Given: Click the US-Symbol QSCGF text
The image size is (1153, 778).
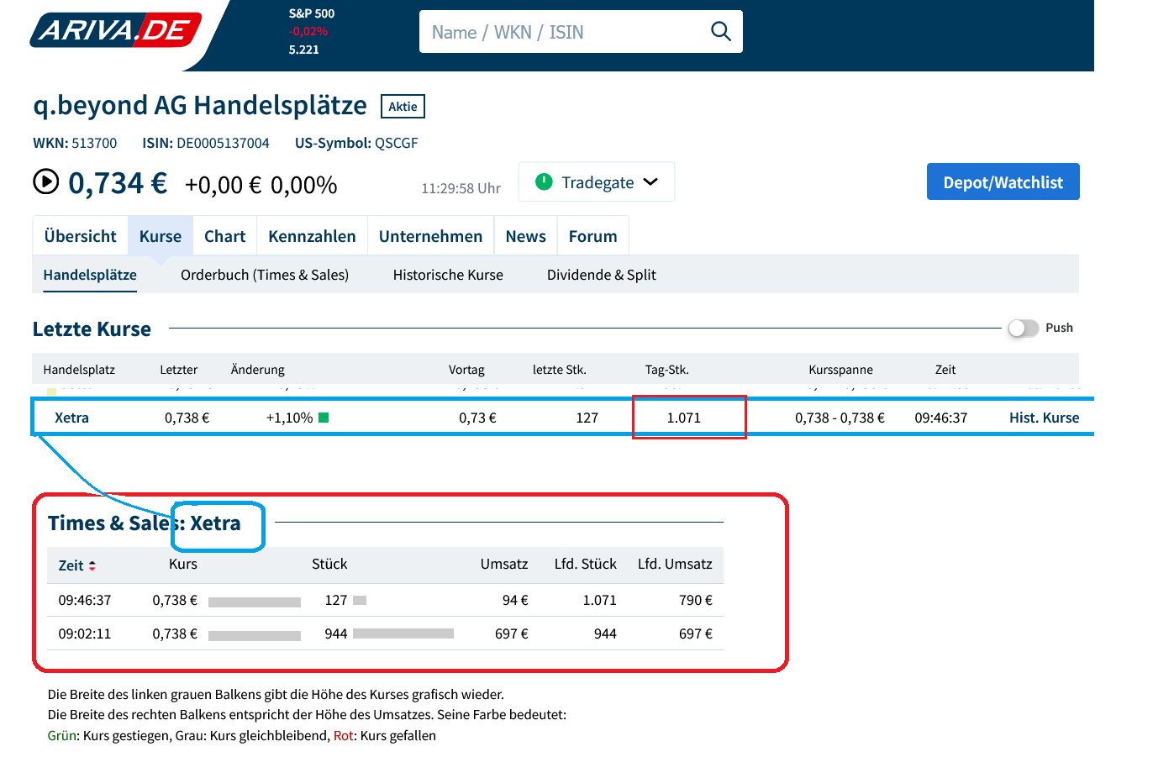Looking at the screenshot, I should point(397,143).
